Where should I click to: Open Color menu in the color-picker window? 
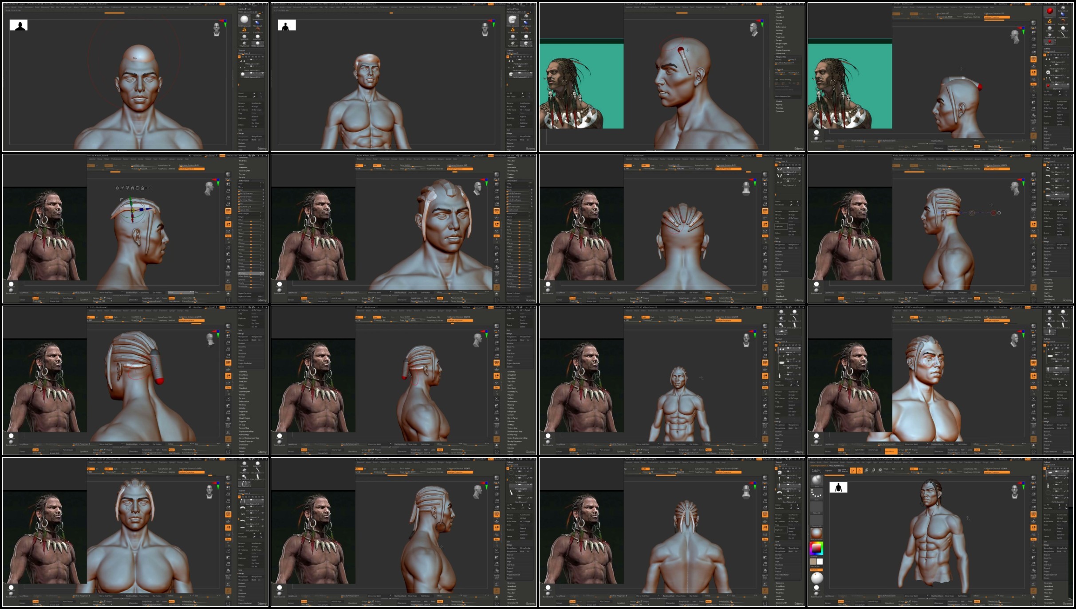pos(826,462)
